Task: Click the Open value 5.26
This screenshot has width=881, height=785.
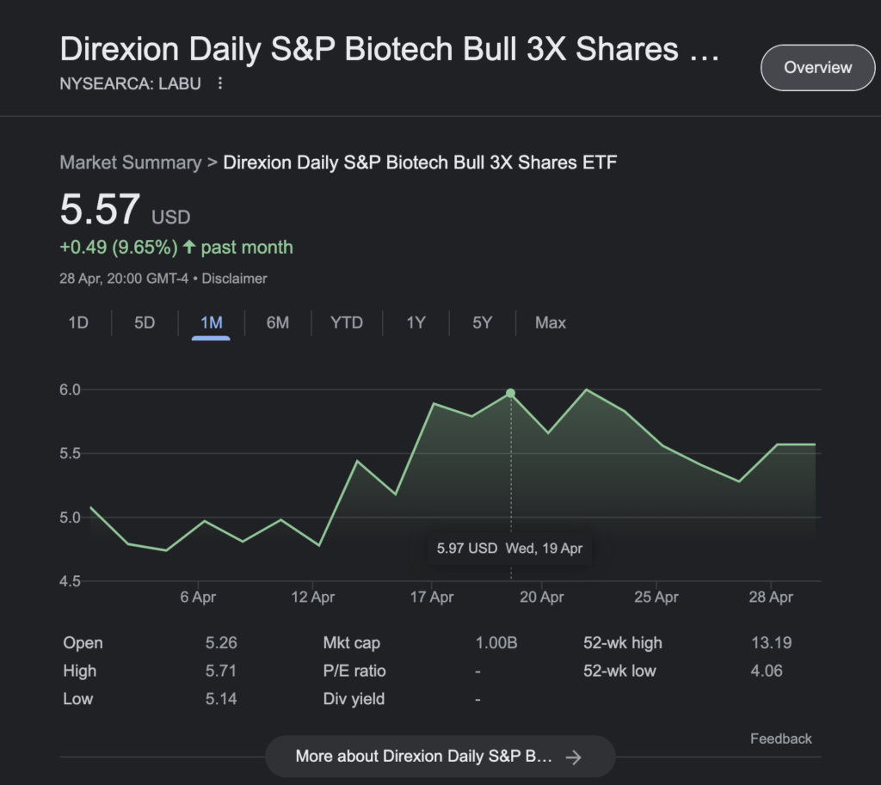Action: [x=221, y=642]
